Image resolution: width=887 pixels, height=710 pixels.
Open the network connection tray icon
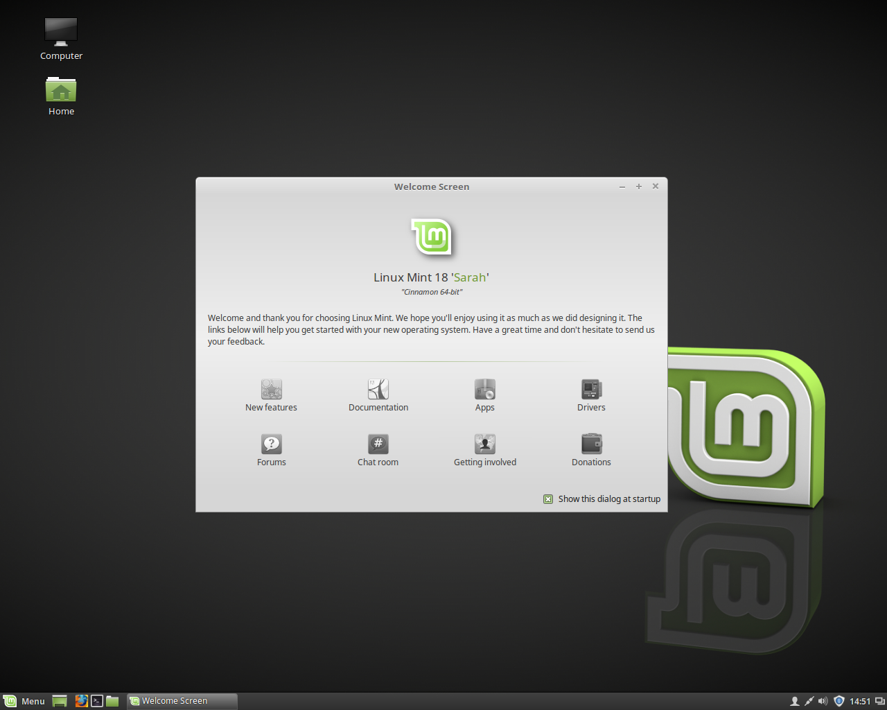coord(809,701)
